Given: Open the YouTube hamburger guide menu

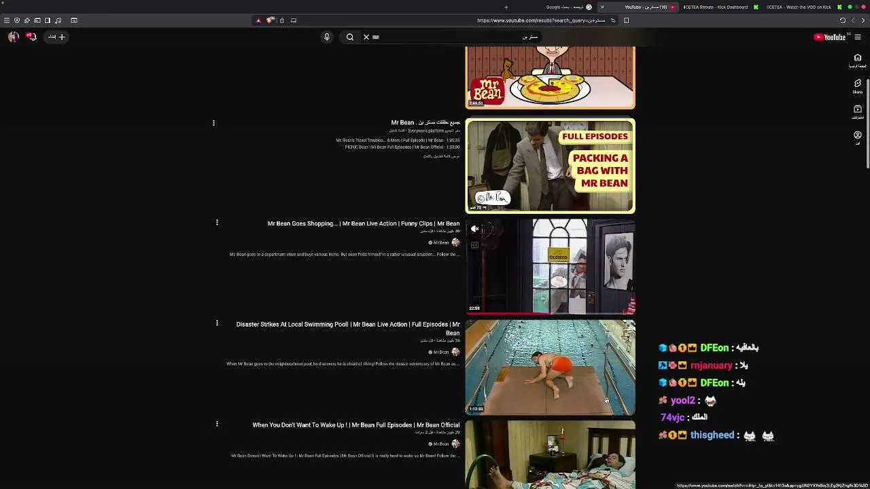Looking at the screenshot, I should coord(858,37).
